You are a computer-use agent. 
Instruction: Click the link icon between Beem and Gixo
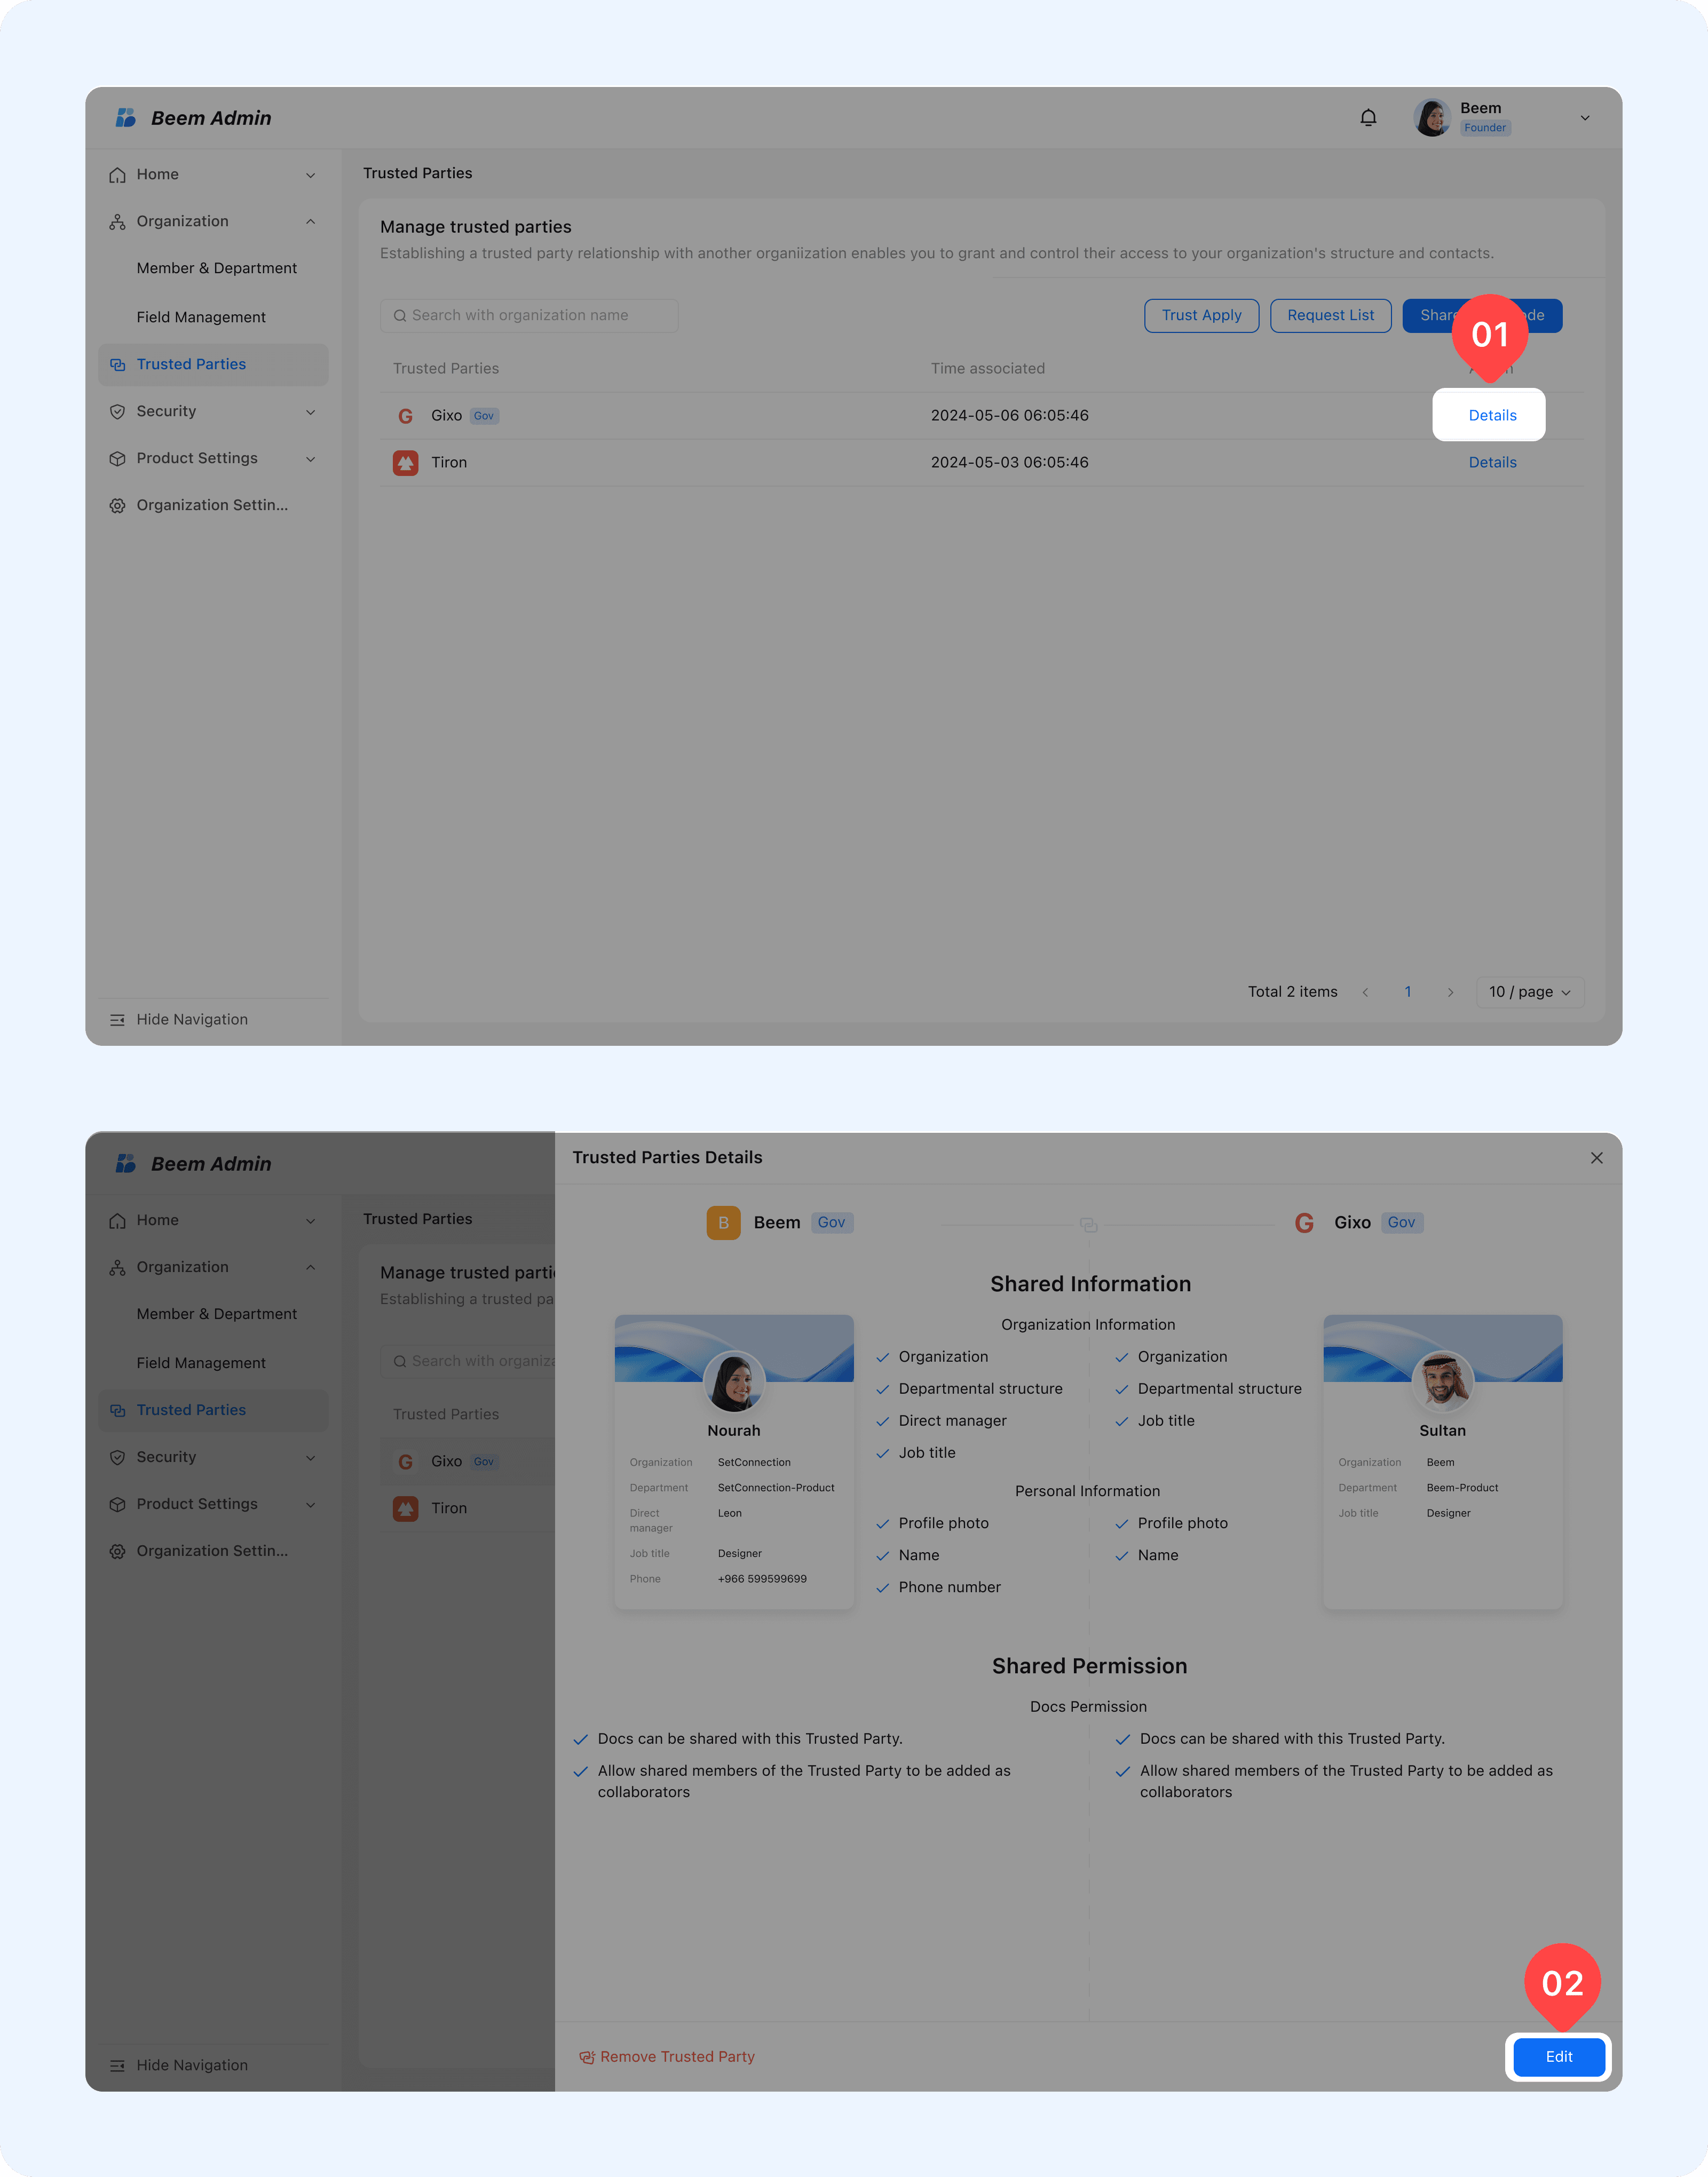1088,1225
